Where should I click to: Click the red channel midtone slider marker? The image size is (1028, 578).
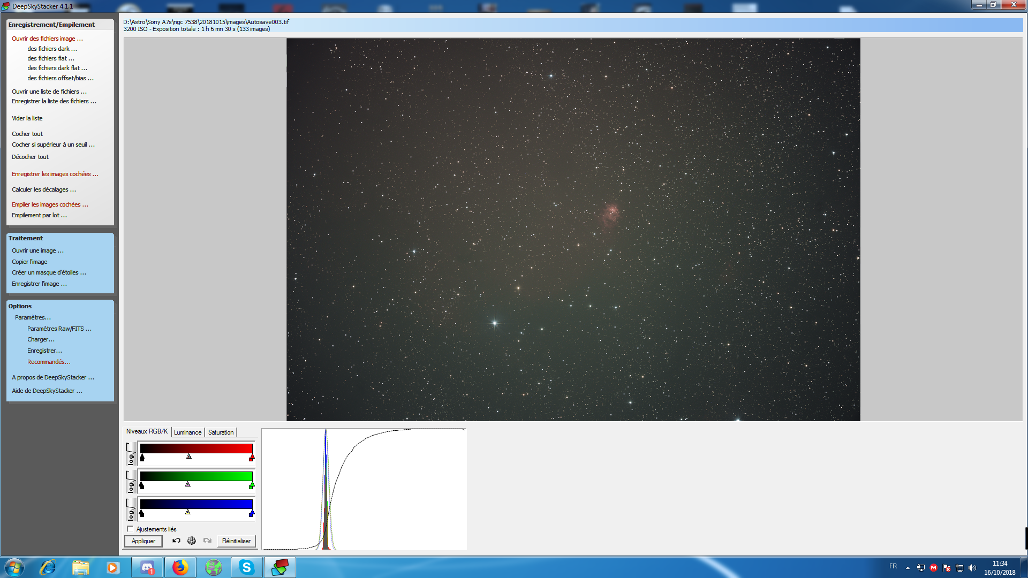(x=189, y=457)
